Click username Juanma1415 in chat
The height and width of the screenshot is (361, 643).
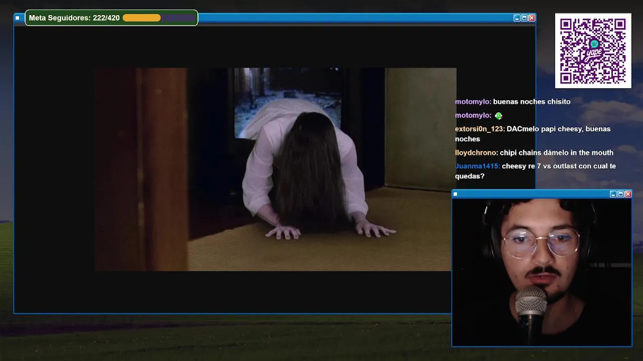click(478, 166)
